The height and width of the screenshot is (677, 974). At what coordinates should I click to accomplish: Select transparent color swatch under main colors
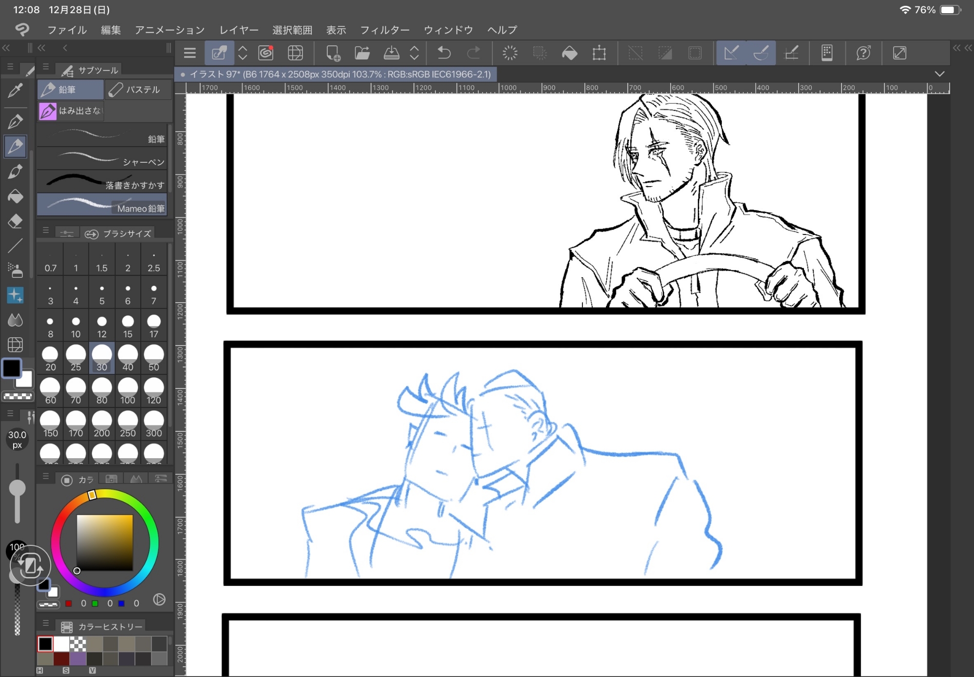click(18, 396)
